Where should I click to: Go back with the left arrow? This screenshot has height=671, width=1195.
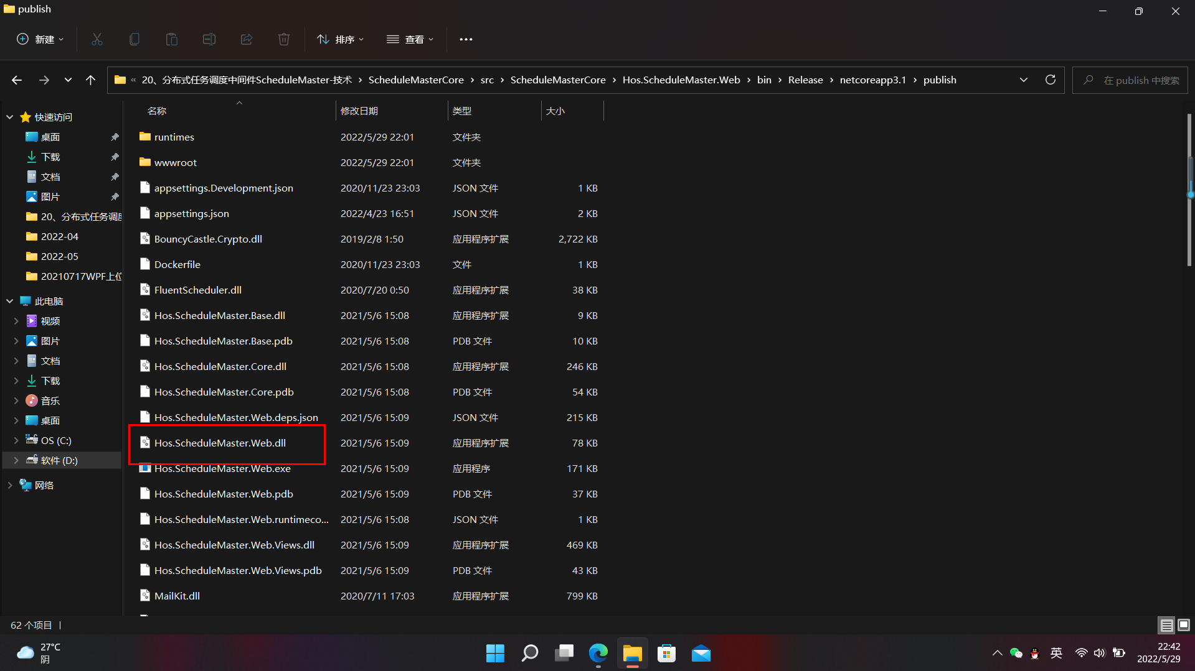pyautogui.click(x=17, y=80)
